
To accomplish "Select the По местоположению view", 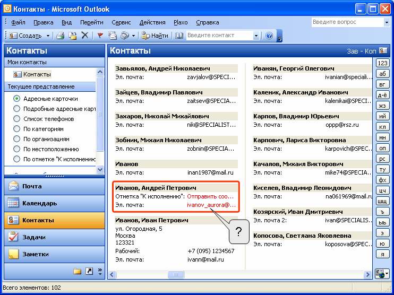I will (46, 149).
